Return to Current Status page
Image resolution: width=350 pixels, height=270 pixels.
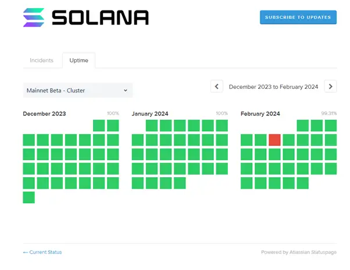tap(42, 252)
